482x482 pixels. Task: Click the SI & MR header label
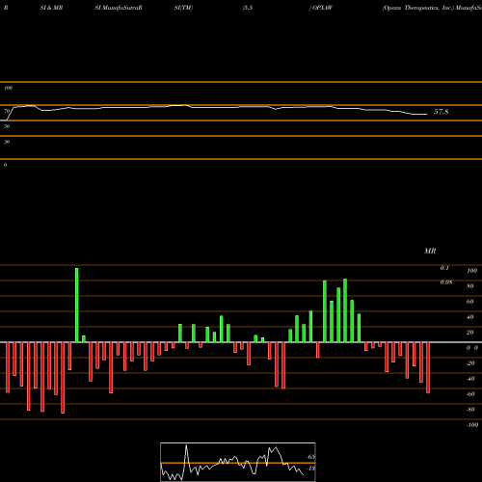51,8
